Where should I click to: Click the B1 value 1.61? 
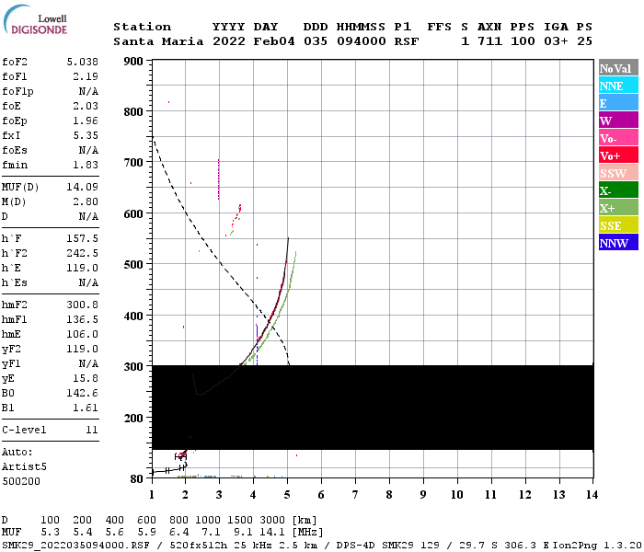86,408
